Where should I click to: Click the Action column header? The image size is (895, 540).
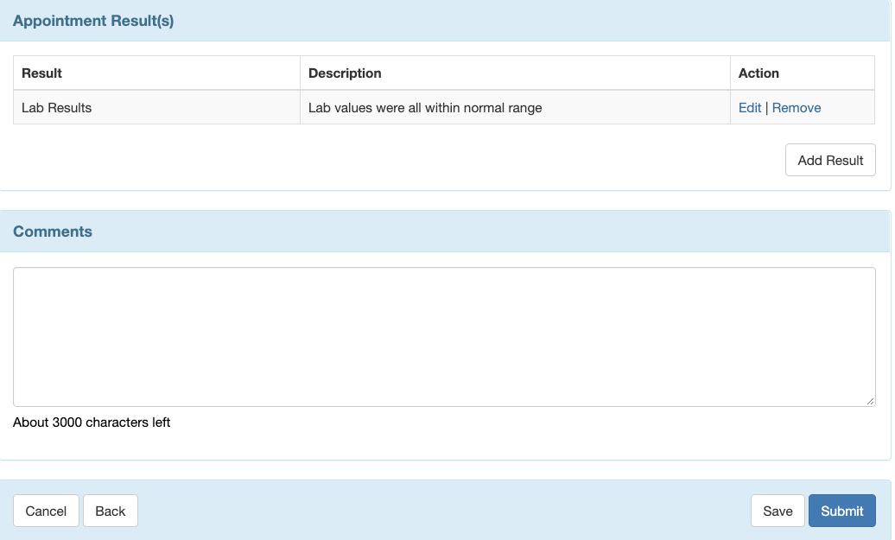[802, 73]
